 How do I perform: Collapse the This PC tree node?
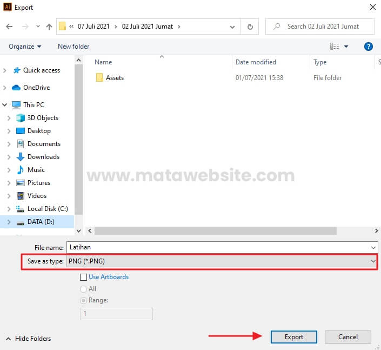click(x=5, y=105)
